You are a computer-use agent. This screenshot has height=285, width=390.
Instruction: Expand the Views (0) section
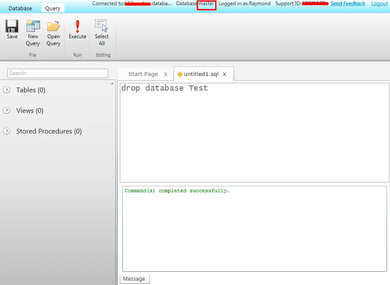[6, 111]
